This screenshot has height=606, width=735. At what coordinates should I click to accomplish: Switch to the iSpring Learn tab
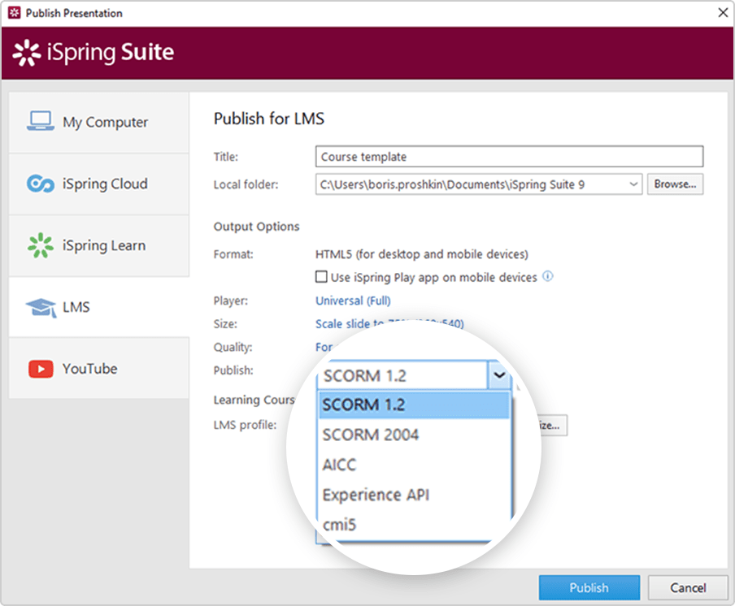coord(99,245)
